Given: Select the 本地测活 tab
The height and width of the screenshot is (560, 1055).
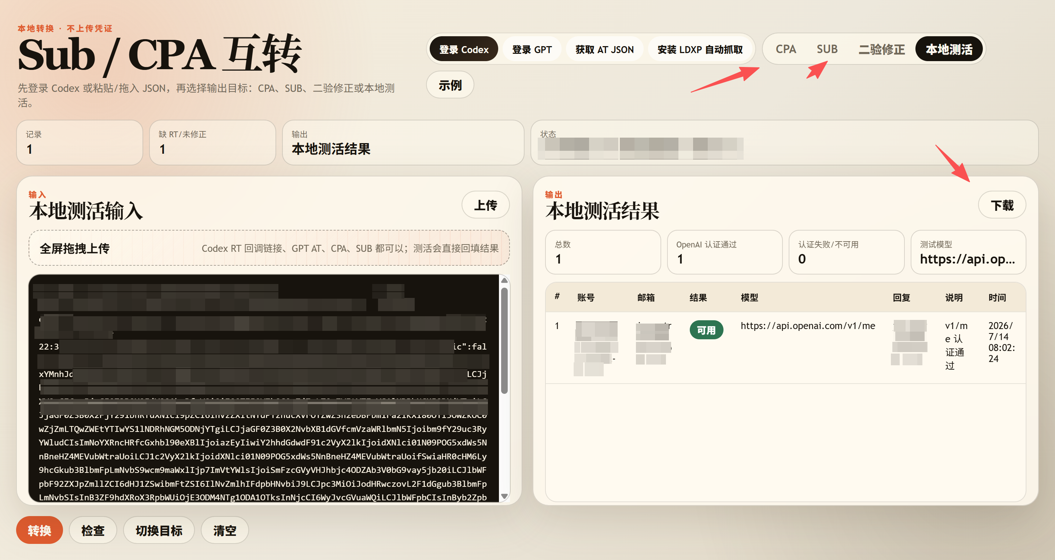Looking at the screenshot, I should pos(949,49).
